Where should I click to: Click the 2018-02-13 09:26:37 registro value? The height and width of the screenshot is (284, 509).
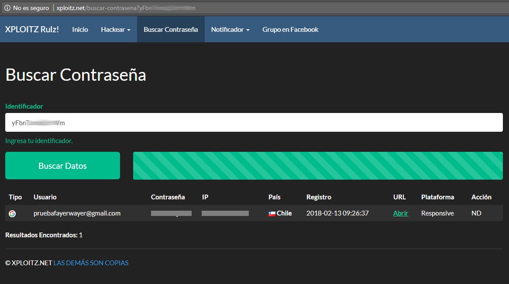pos(337,213)
